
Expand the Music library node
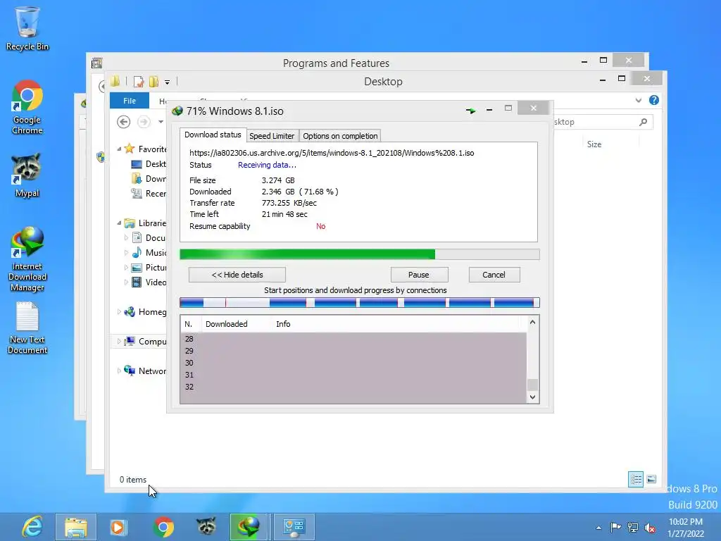pos(126,253)
